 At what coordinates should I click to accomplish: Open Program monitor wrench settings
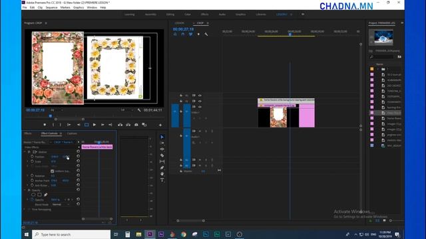pos(139,110)
